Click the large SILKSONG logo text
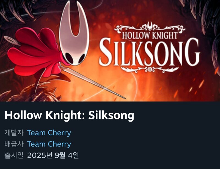Viewport: 220px width, 169px height. (x=150, y=52)
